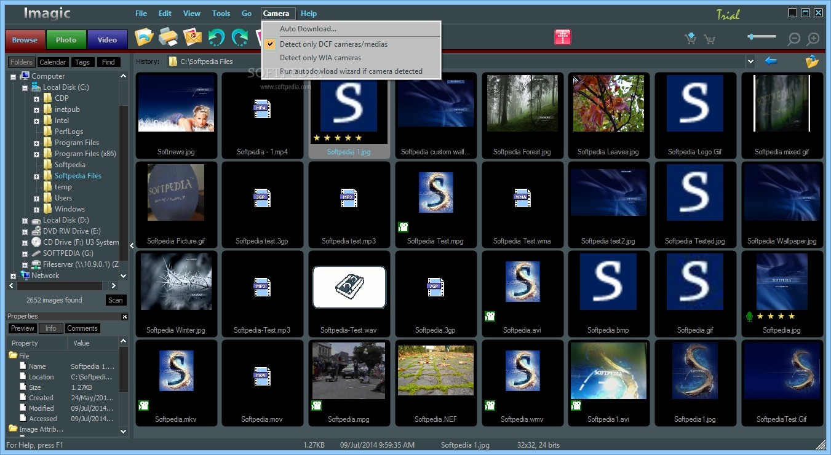Open the Find tab button

click(x=108, y=62)
